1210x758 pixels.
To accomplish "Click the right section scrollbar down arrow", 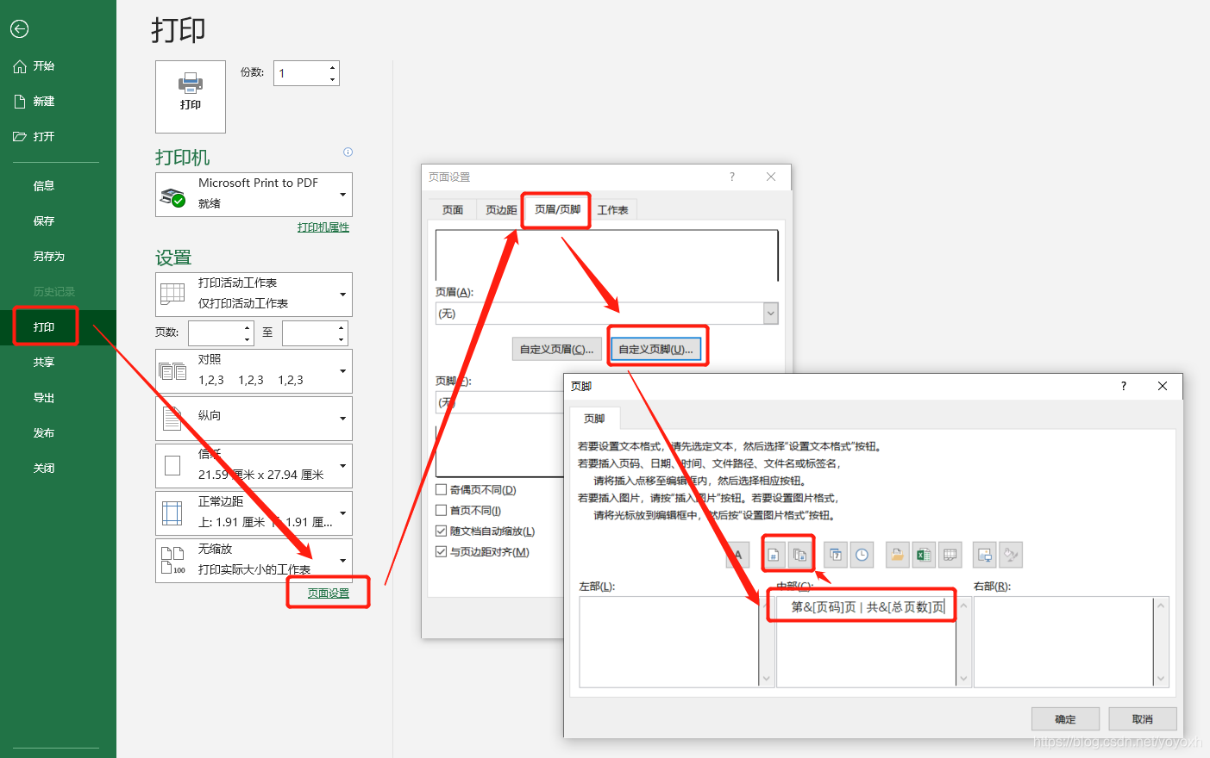I will (x=1162, y=679).
